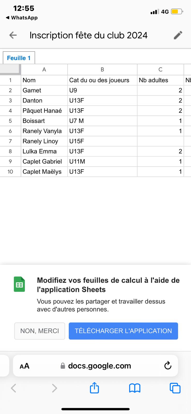
Task: Open the Safari share sheet icon
Action: pyautogui.click(x=94, y=388)
